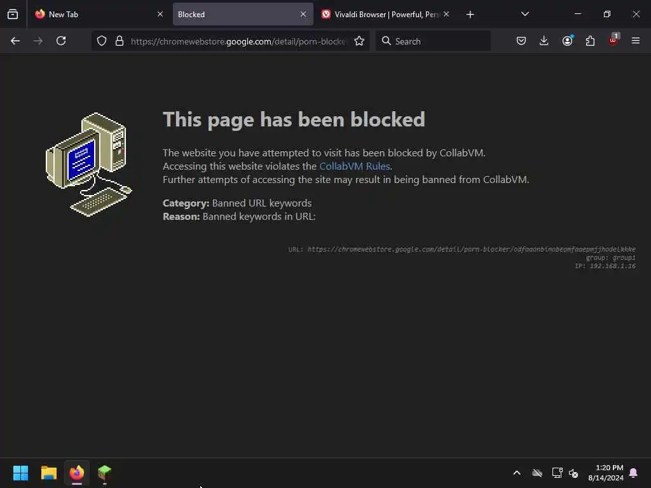Save page to Pocket
The height and width of the screenshot is (488, 651).
521,41
